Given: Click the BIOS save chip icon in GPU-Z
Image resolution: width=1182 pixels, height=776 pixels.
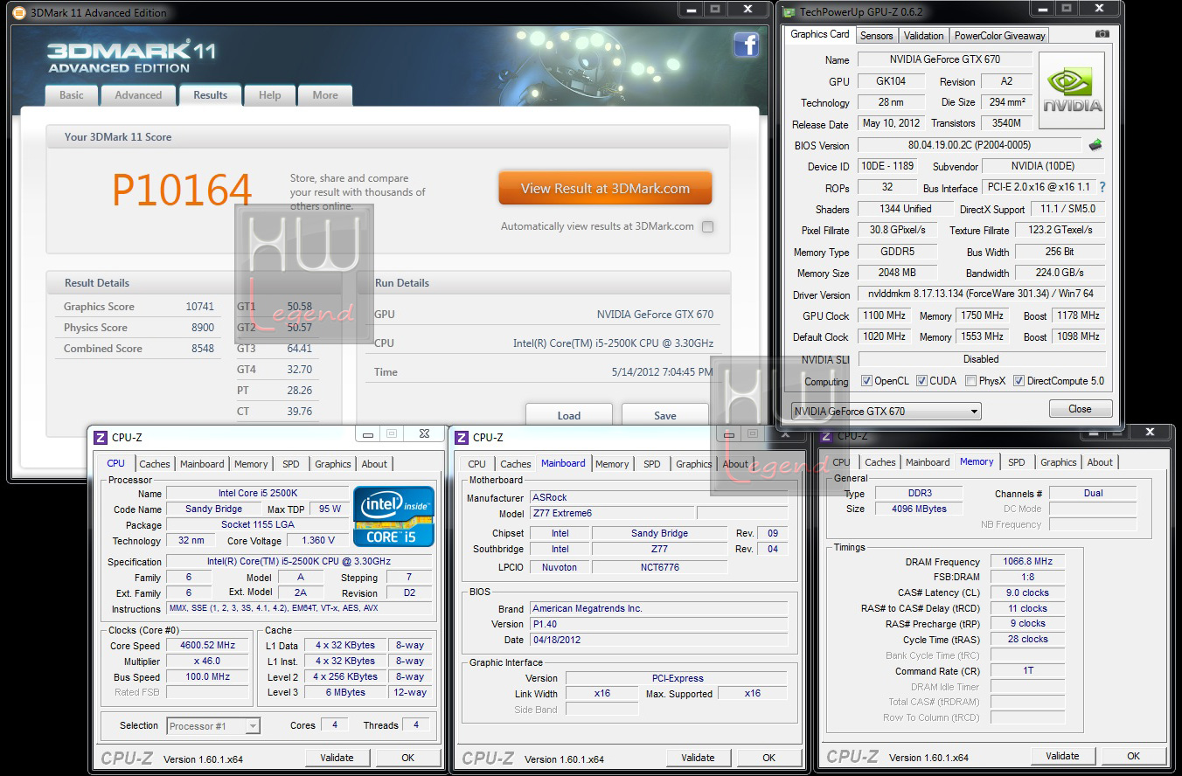Looking at the screenshot, I should point(1095,145).
